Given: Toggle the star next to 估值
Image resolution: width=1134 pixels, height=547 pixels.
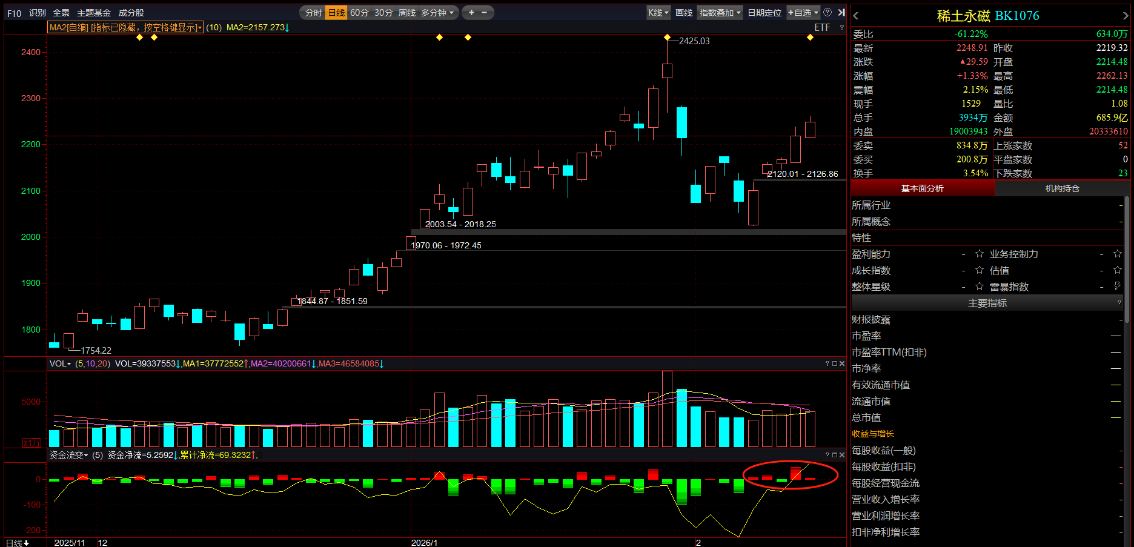Looking at the screenshot, I should [1118, 270].
